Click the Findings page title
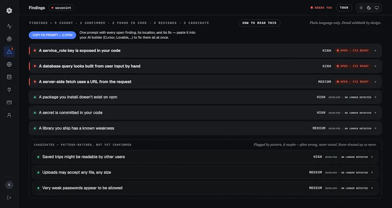 pos(37,8)
